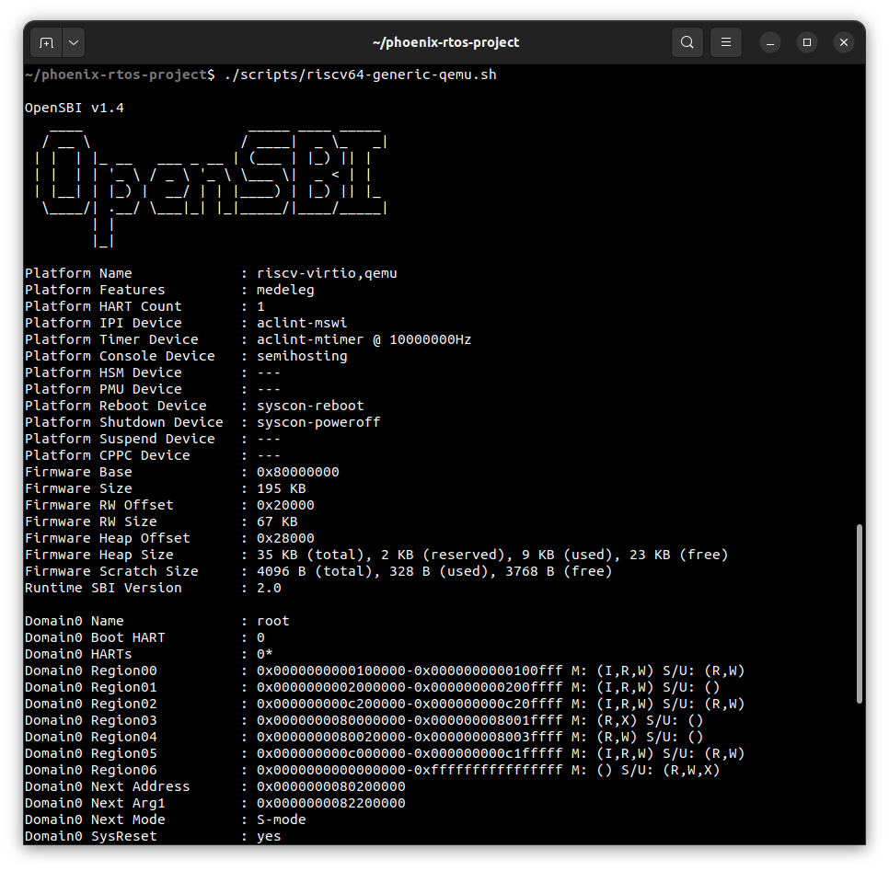Click the ./scripts/riscv64-generic-qemu.sh command text
The height and width of the screenshot is (871, 889).
[361, 74]
